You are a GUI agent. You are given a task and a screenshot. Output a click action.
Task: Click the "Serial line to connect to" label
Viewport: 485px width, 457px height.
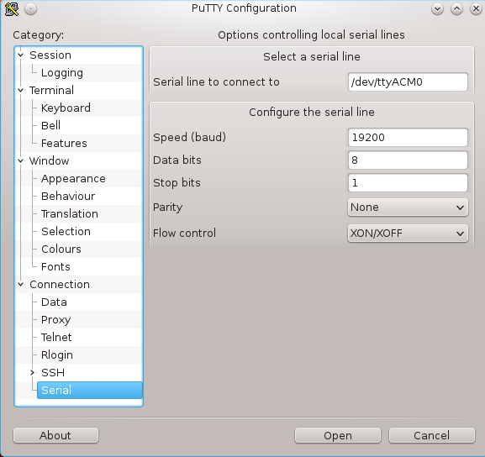click(x=216, y=82)
